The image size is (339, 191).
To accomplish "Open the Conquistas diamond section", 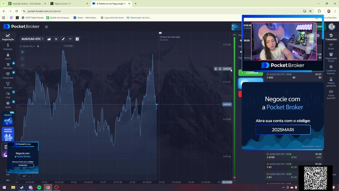I will (x=8, y=76).
